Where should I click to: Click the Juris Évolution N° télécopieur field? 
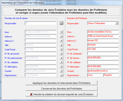coord(40,66)
